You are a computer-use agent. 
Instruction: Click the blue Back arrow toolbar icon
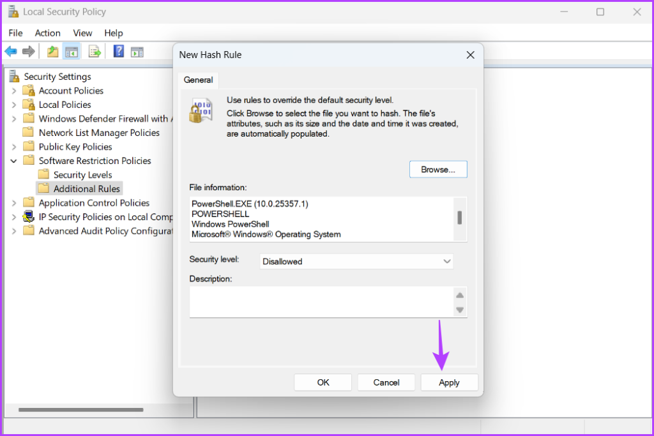click(x=11, y=52)
